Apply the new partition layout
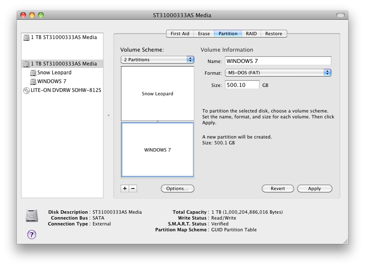This screenshot has width=365, height=267. tap(315, 188)
